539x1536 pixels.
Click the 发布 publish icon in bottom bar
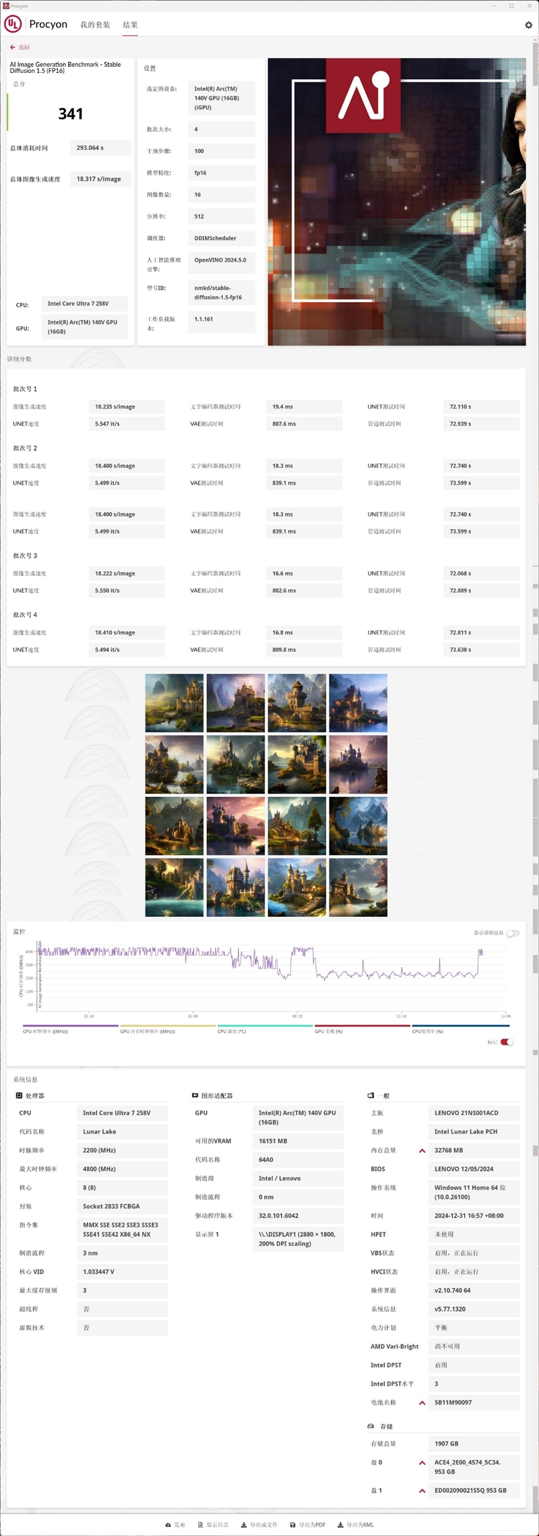(168, 1525)
